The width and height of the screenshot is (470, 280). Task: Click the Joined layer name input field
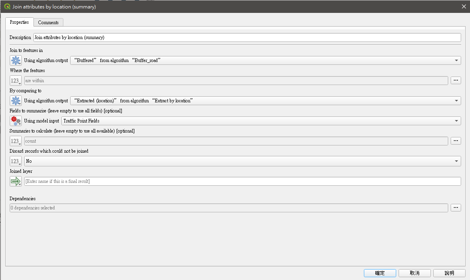coord(242,181)
